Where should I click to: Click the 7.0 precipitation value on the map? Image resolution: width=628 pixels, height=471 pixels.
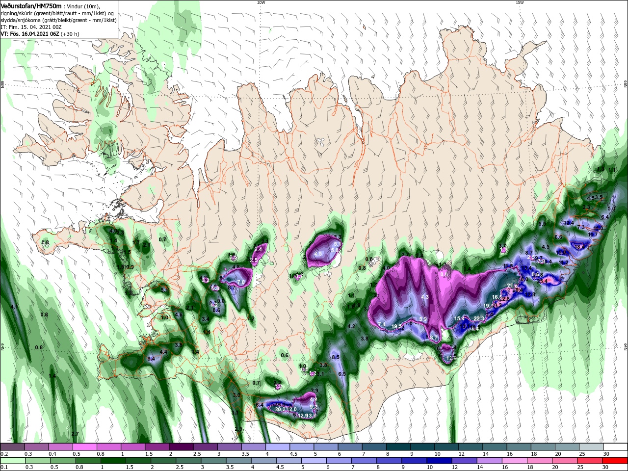point(241,282)
